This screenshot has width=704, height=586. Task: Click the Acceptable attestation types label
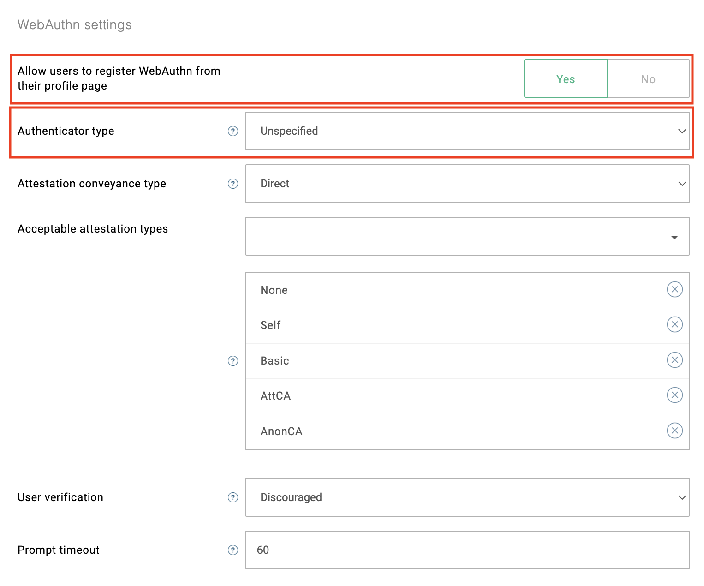tap(93, 229)
